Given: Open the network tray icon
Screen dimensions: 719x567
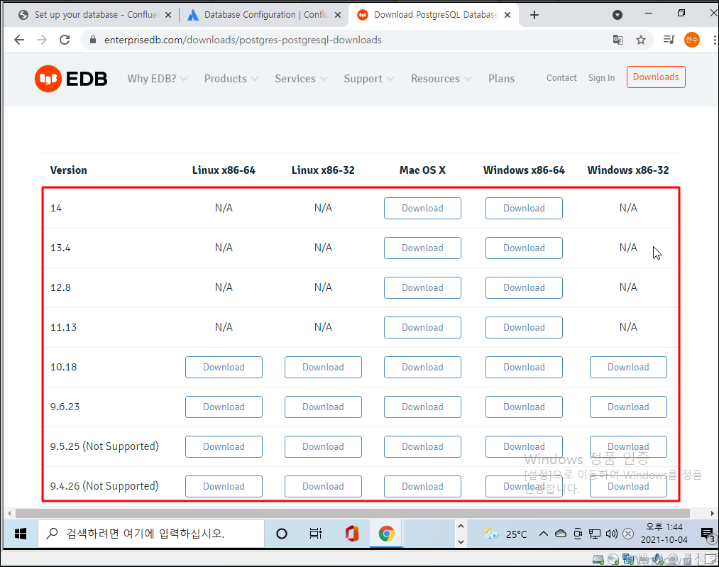Looking at the screenshot, I should [595, 534].
